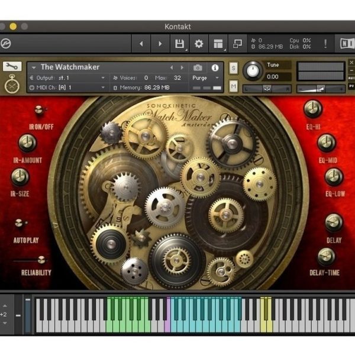Click the NI Native Instruments logo
The width and height of the screenshot is (355, 355).
347,43
